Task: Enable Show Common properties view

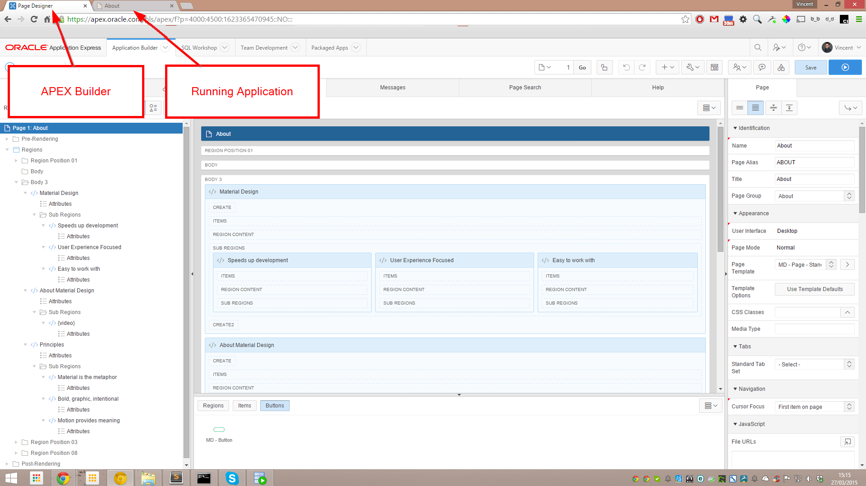Action: [739, 108]
